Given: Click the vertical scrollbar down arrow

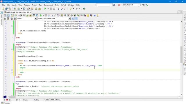Looking at the screenshot, I should point(181,94).
